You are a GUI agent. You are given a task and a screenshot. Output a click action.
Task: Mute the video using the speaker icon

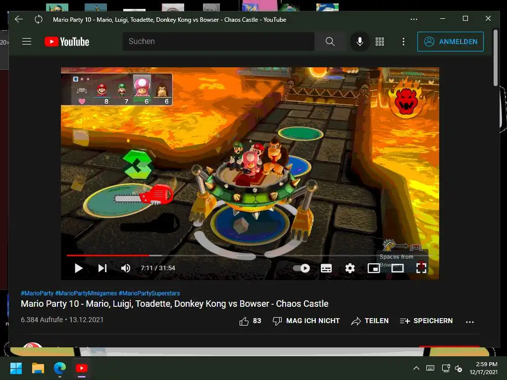(x=126, y=268)
